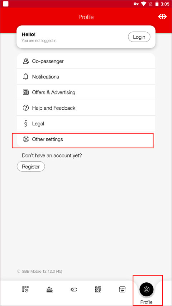Open the timetable tab icon

(25, 290)
